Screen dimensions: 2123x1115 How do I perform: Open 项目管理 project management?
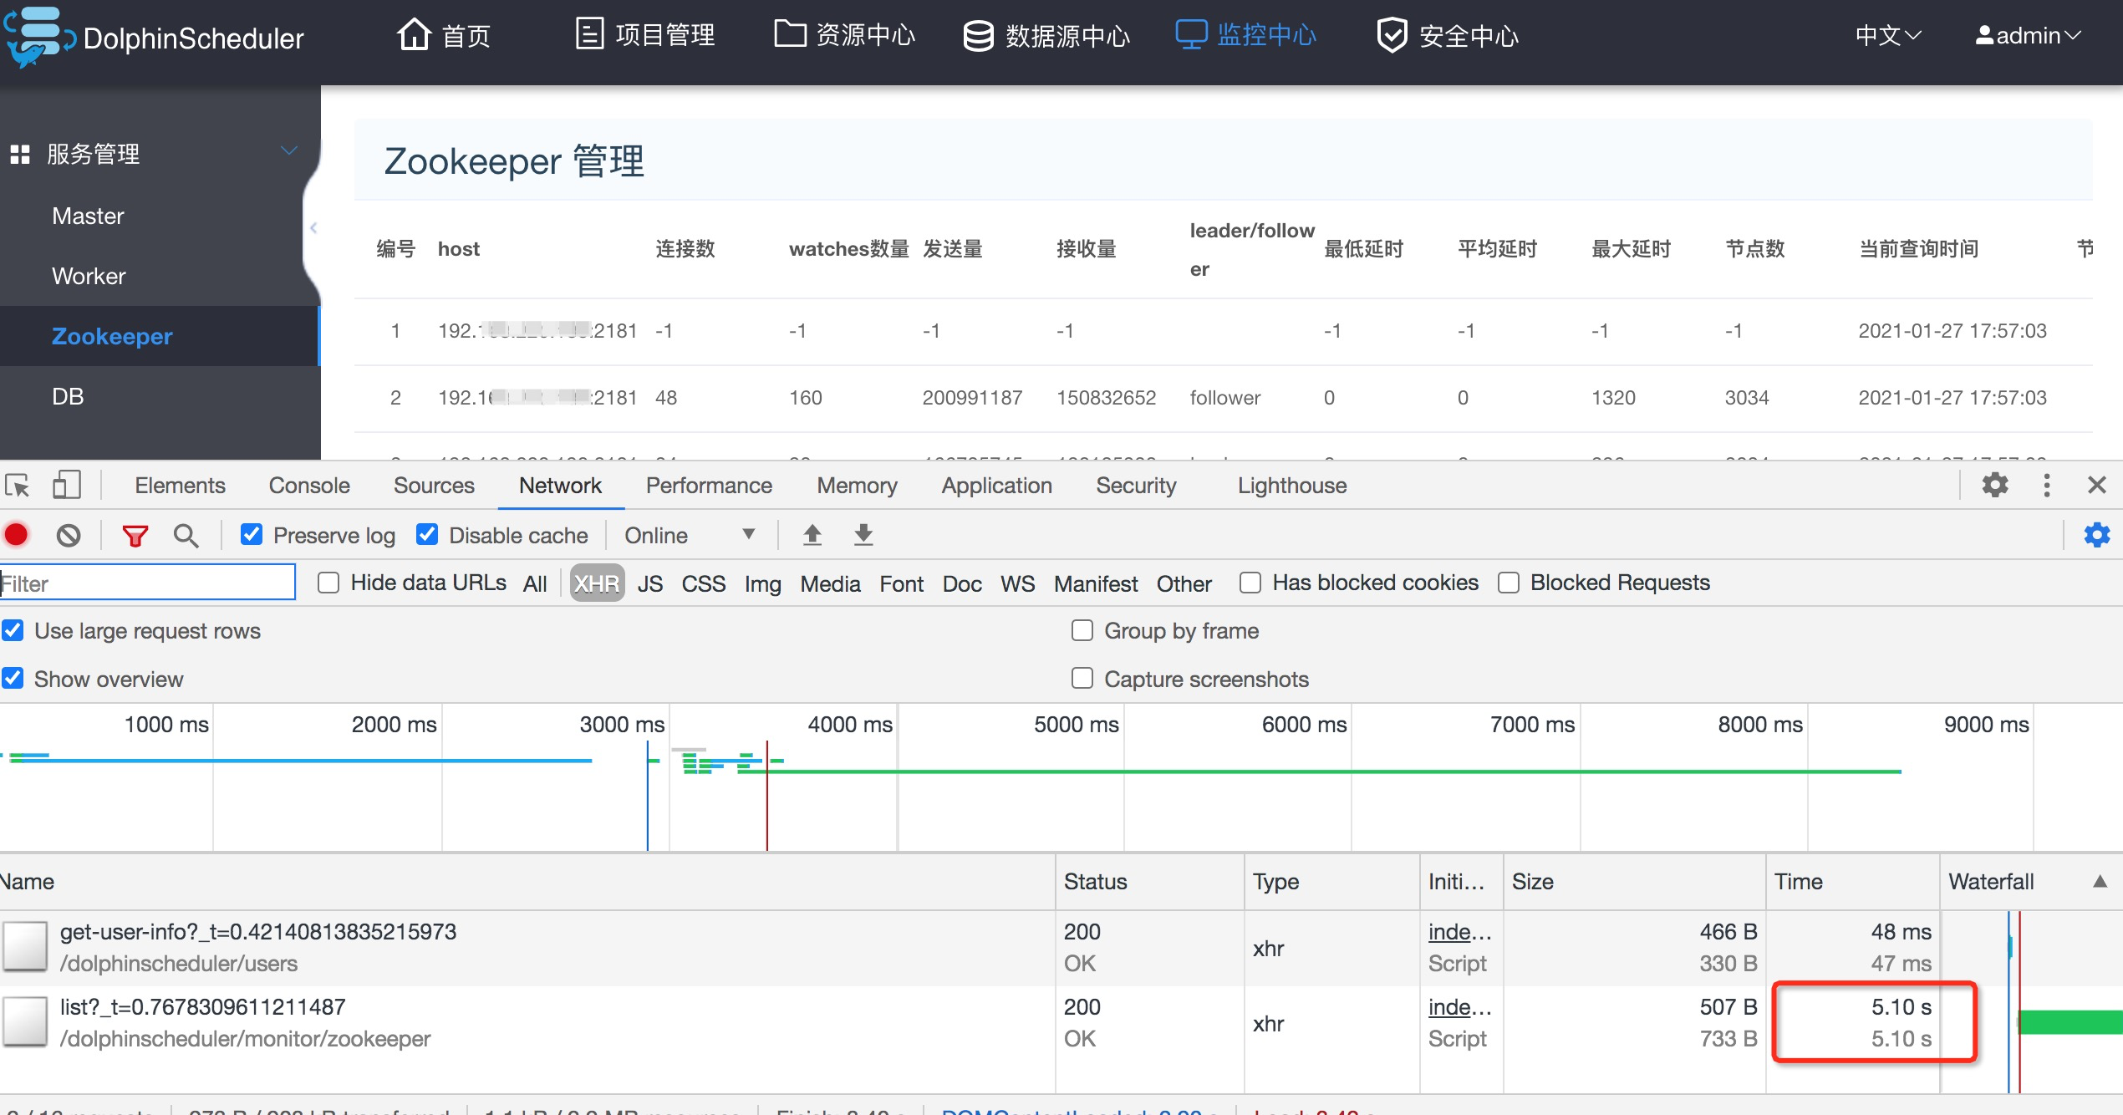coord(645,35)
